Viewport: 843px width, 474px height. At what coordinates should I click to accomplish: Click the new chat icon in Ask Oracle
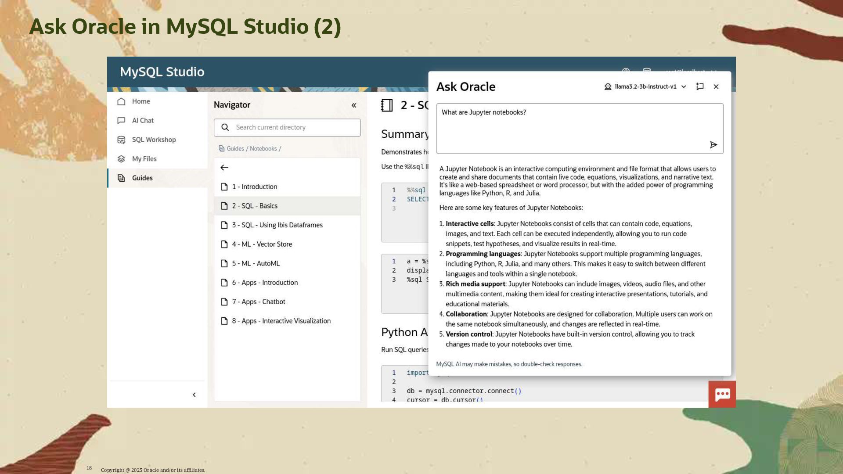click(700, 86)
